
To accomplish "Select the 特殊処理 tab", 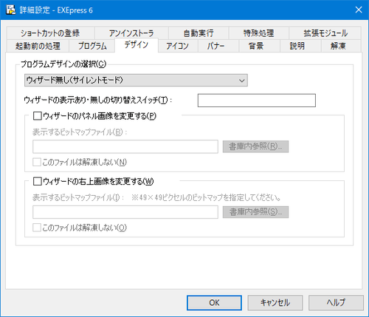I will 258,33.
